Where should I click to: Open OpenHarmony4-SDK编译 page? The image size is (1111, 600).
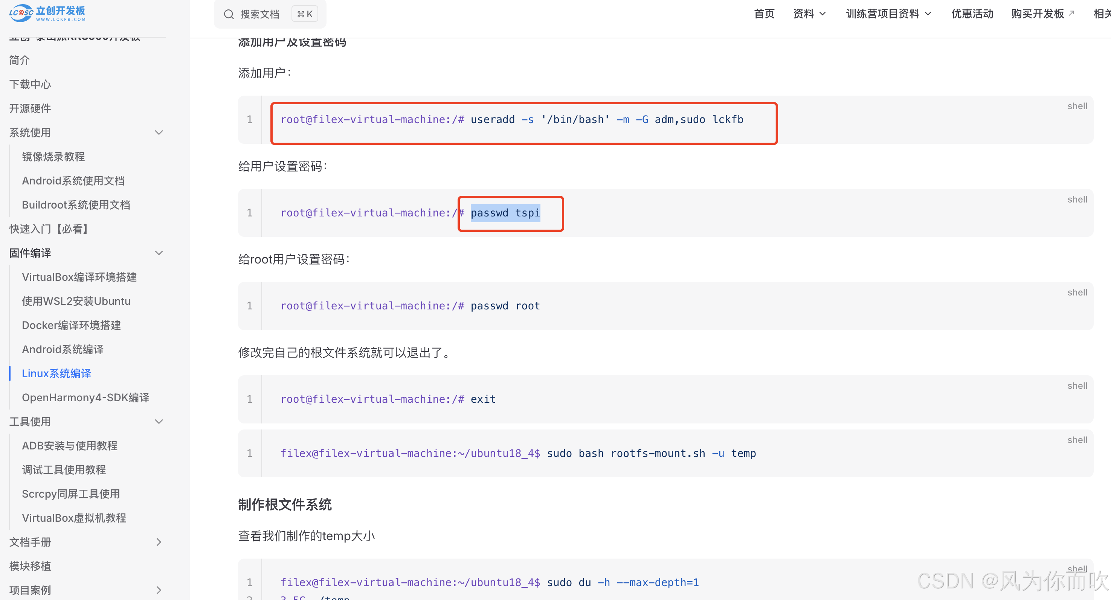pyautogui.click(x=86, y=398)
